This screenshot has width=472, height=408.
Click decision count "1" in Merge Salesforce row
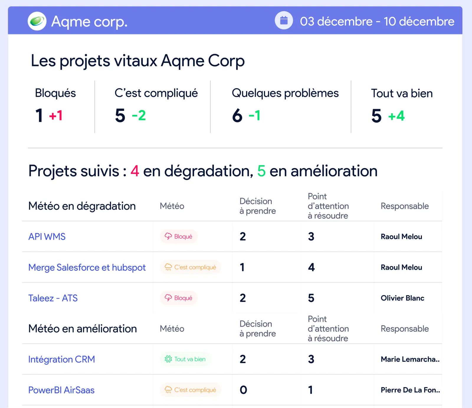coord(242,267)
